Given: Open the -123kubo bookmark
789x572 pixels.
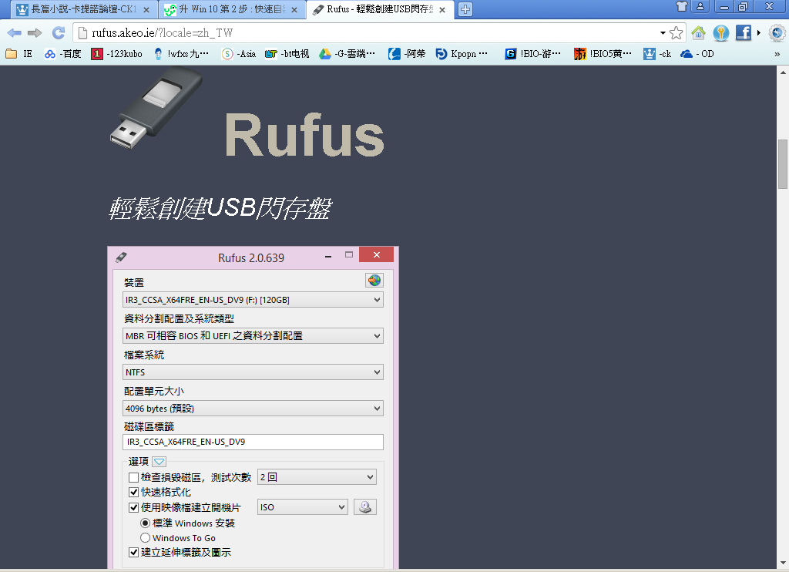Looking at the screenshot, I should 117,54.
